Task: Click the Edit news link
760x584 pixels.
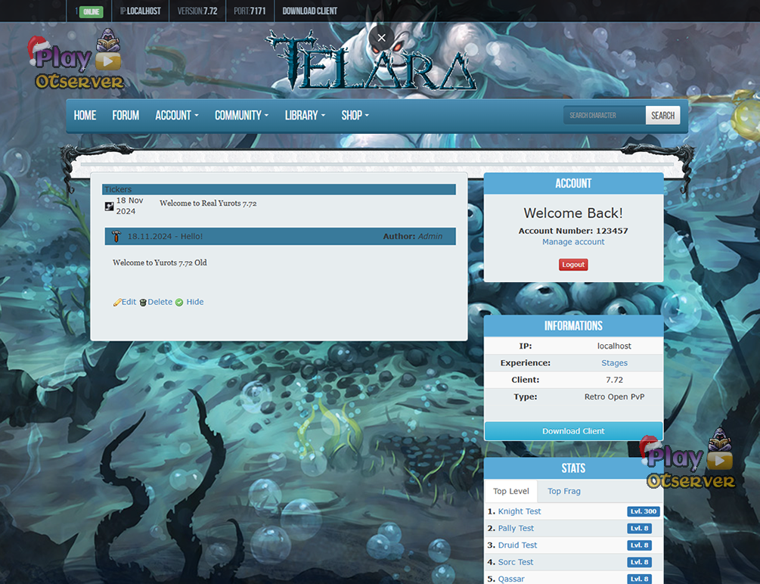Action: coord(129,302)
